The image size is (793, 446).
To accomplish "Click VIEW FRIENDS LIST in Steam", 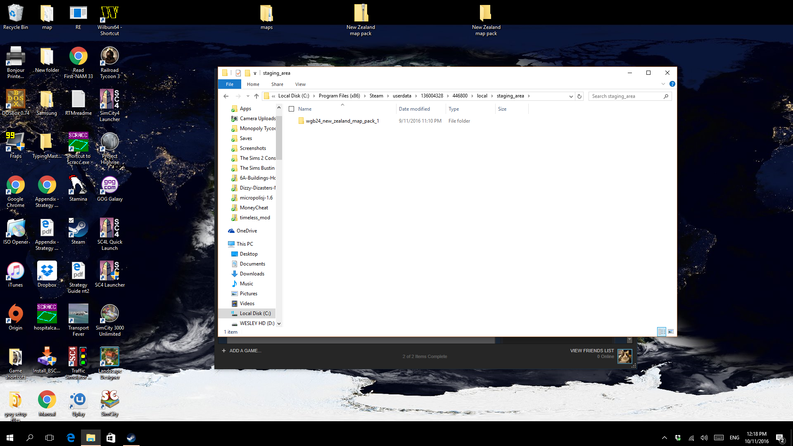I will pos(592,351).
